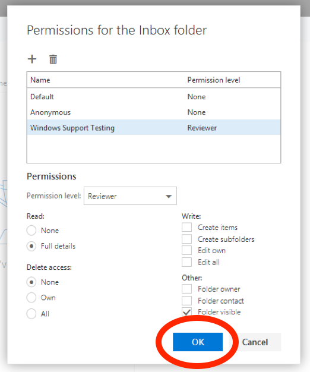The image size is (310, 372).
Task: Check the Edit own option
Action: click(x=186, y=250)
